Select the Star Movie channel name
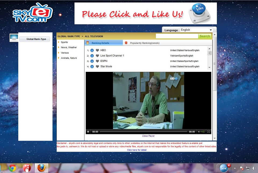Viewport: 258px width, 173px height. click(x=106, y=66)
